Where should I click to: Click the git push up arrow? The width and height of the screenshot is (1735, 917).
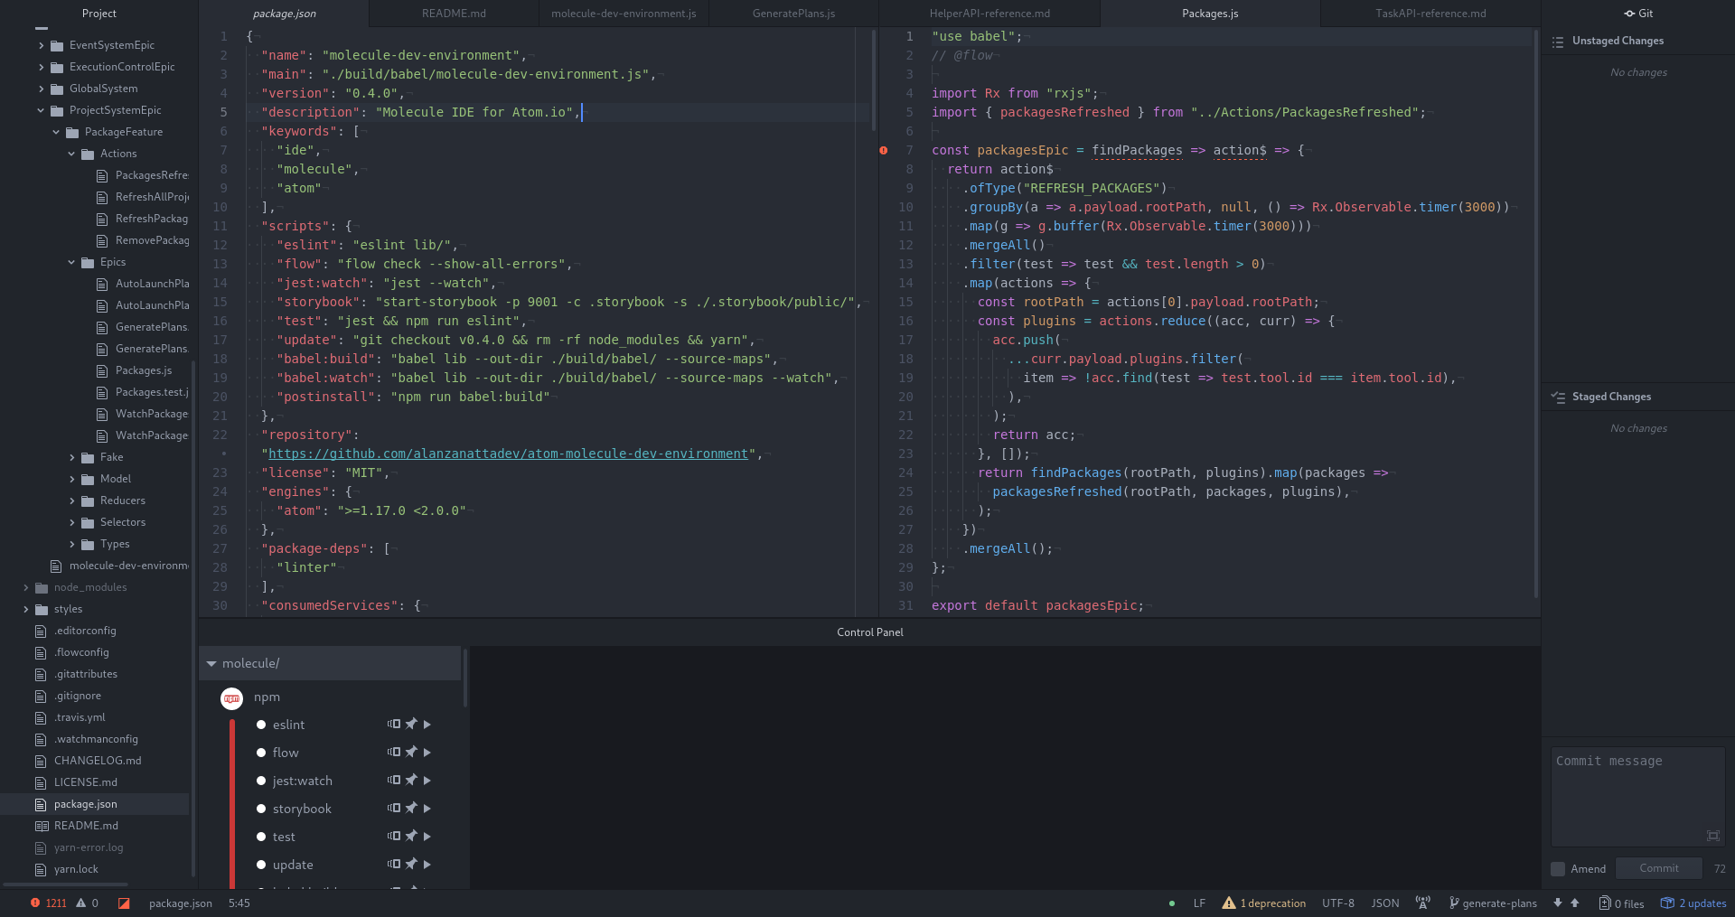coord(1575,903)
